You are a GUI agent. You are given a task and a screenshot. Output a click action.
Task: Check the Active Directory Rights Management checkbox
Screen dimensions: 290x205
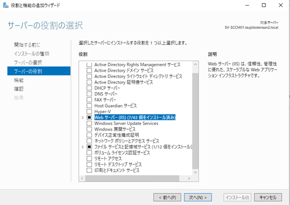(x=90, y=65)
